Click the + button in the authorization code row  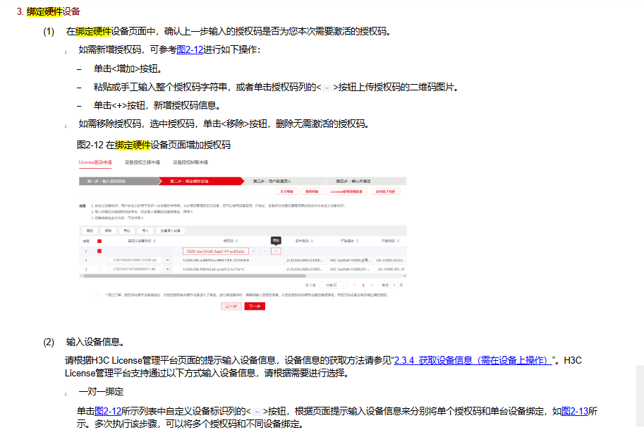pos(277,251)
